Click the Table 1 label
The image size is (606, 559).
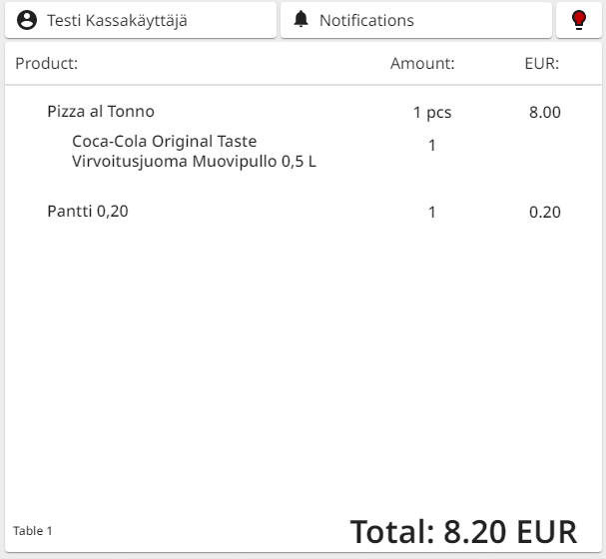[33, 531]
